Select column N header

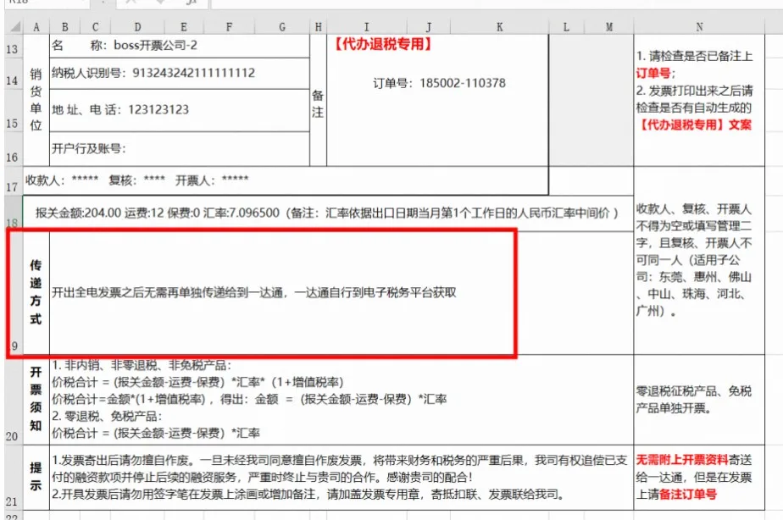(x=699, y=27)
